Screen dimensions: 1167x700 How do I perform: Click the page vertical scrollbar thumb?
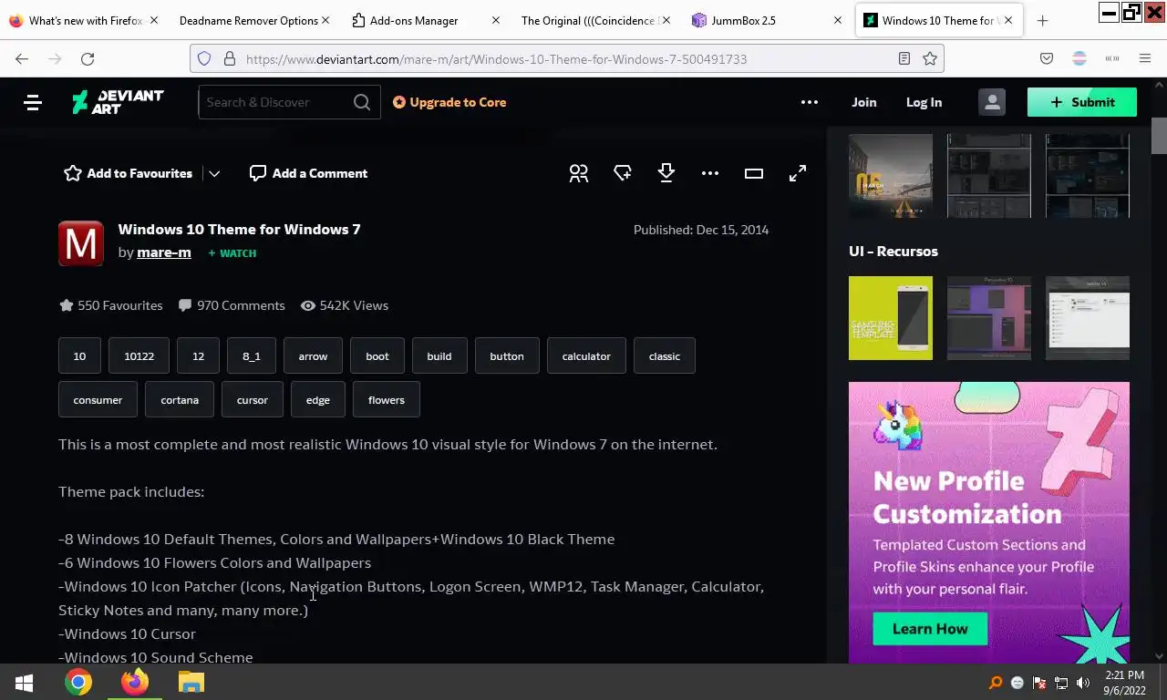coord(1159,137)
